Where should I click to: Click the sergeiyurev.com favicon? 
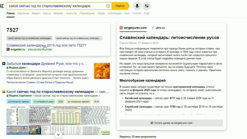[x=121, y=28]
